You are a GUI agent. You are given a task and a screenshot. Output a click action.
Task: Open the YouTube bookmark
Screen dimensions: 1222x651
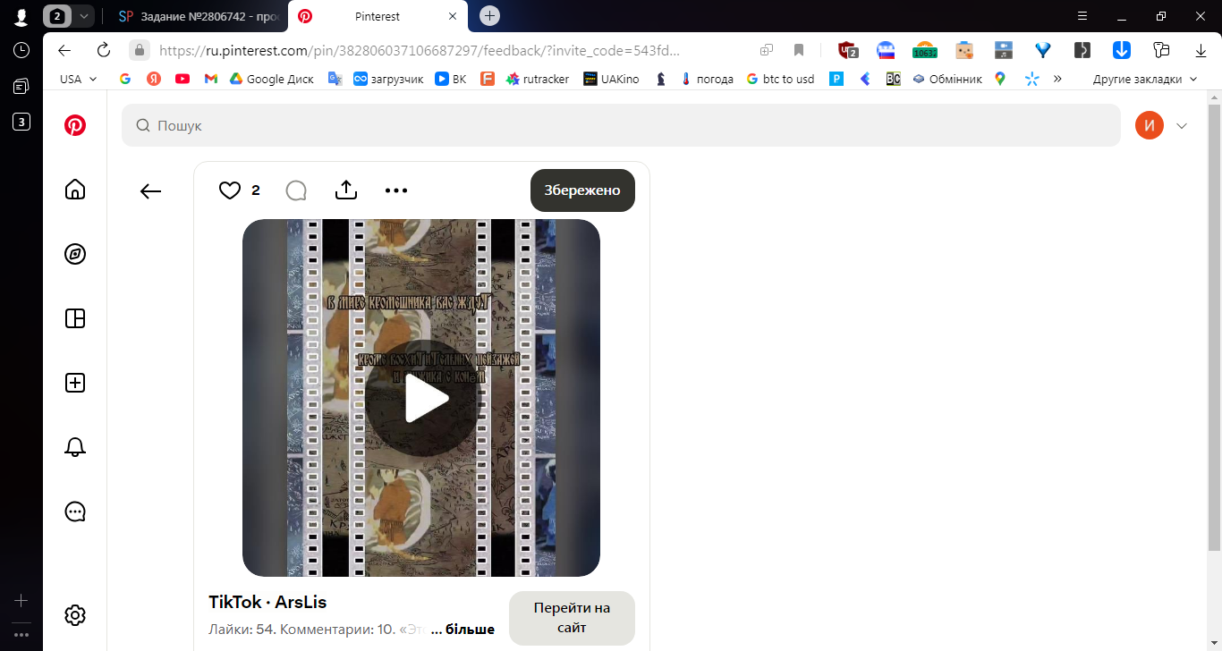click(182, 79)
